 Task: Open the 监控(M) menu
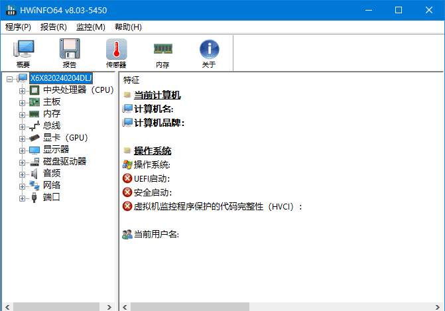91,27
